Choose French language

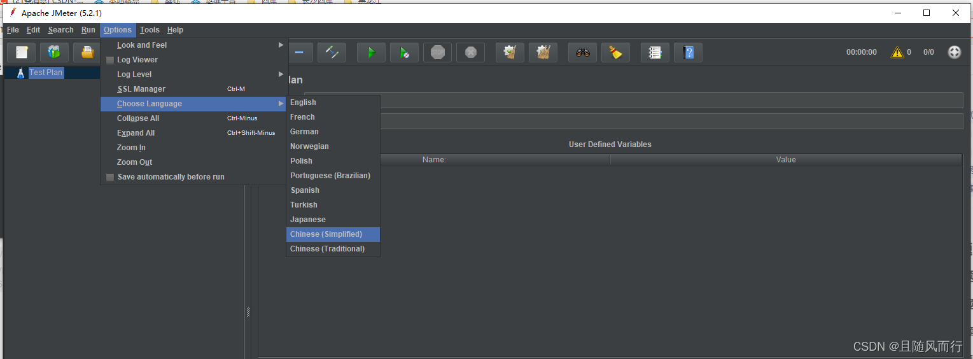[x=333, y=117]
